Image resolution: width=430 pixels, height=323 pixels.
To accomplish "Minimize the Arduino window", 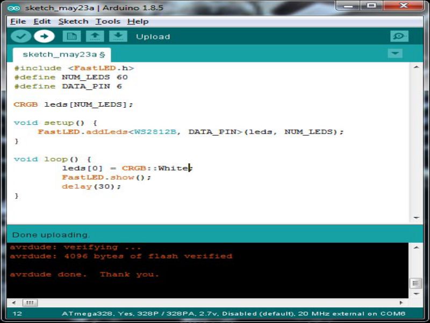I will pyautogui.click(x=348, y=5).
